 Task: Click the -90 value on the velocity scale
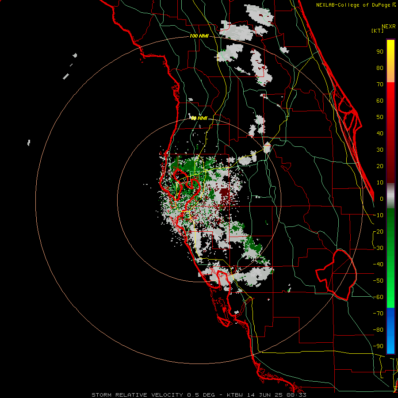click(378, 346)
